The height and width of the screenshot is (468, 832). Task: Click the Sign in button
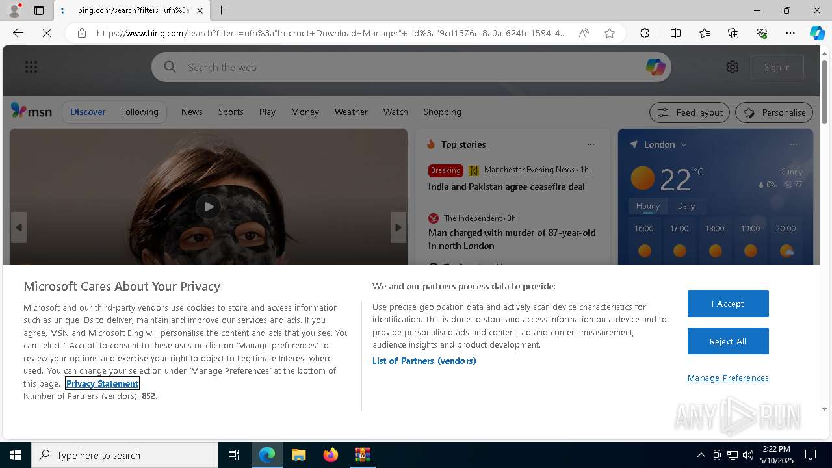point(777,67)
